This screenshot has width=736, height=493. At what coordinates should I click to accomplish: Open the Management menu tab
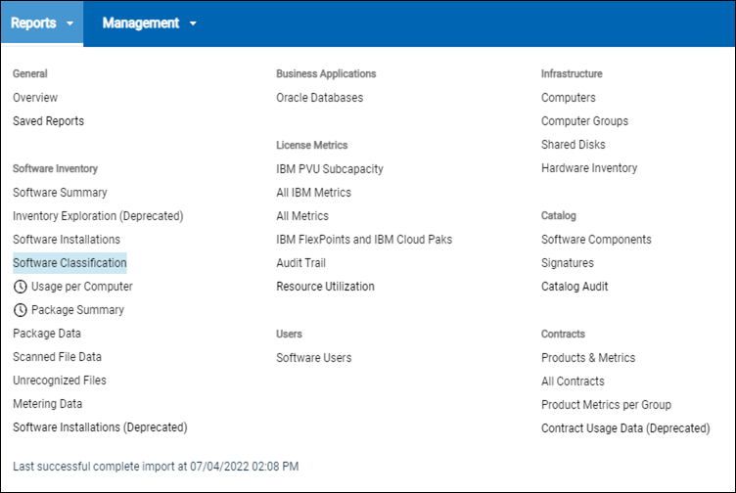pos(141,23)
